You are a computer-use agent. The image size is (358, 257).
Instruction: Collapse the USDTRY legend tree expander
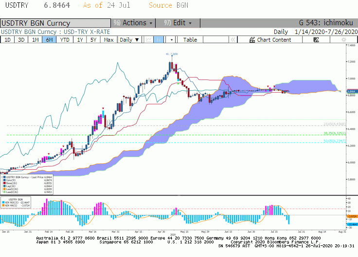click(x=2, y=177)
